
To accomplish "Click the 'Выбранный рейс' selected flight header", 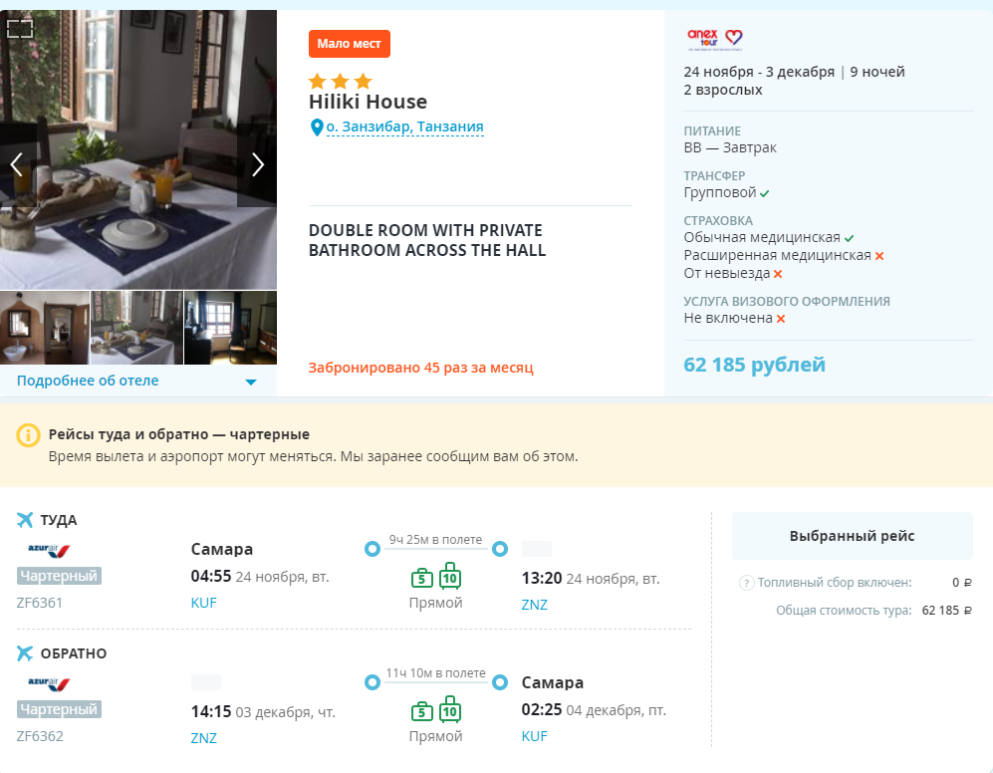I will pyautogui.click(x=852, y=536).
